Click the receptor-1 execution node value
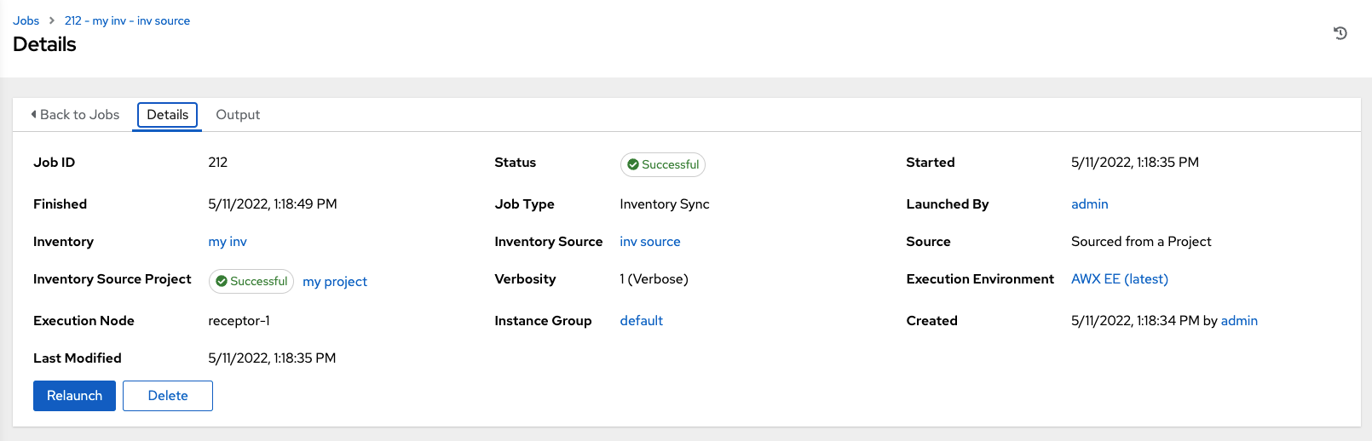1372x441 pixels. (239, 321)
